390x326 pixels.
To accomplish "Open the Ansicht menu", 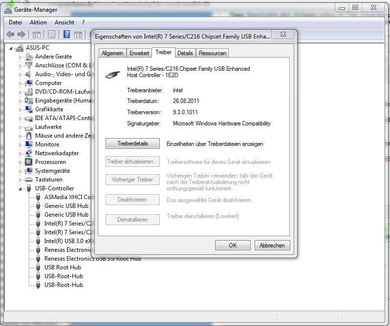I will [65, 22].
